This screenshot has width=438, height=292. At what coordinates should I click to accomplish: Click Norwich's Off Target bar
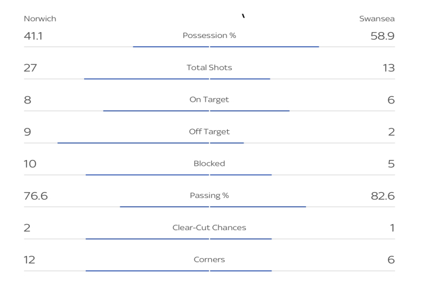coord(133,142)
